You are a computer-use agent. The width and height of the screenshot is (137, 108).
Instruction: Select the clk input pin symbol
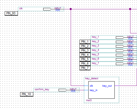click(x=47, y=9)
